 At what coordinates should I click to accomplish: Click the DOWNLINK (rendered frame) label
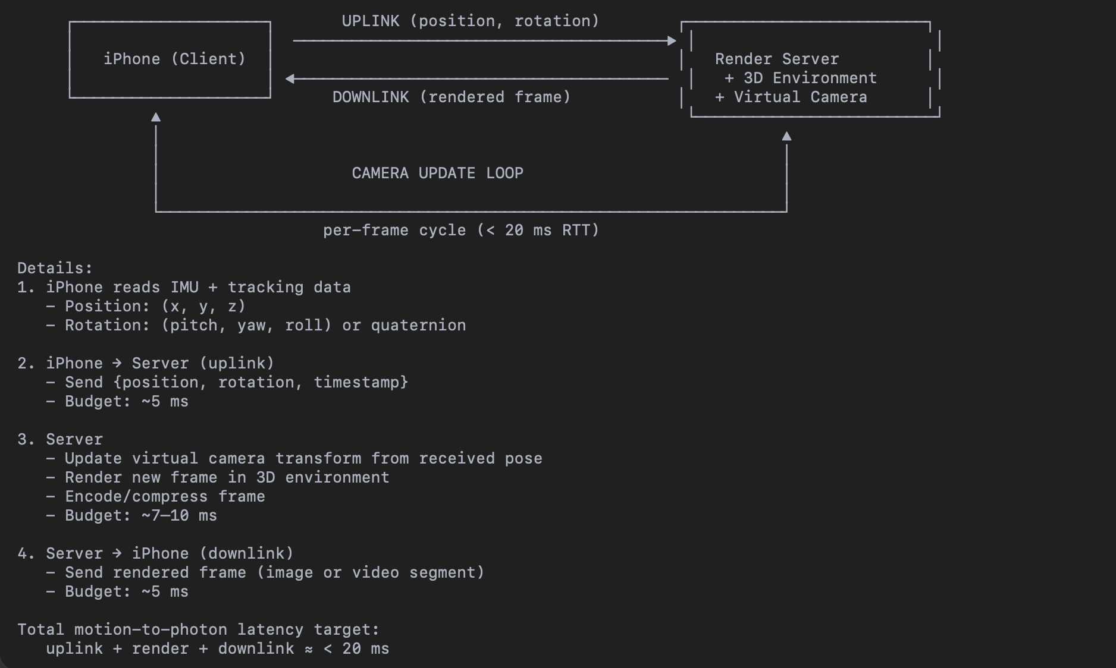point(451,97)
